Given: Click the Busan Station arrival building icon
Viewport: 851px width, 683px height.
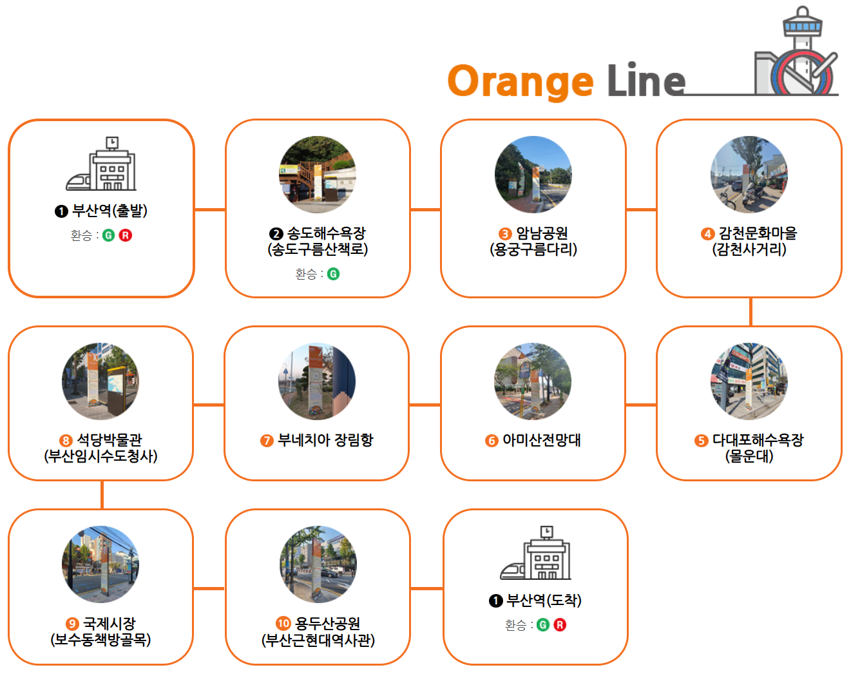Looking at the screenshot, I should click(x=535, y=553).
